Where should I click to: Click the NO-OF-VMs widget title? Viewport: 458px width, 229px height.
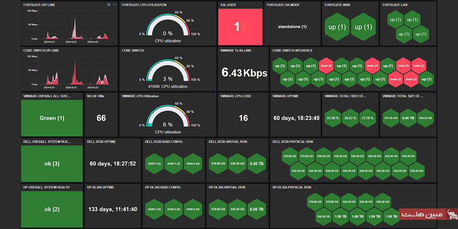96,96
